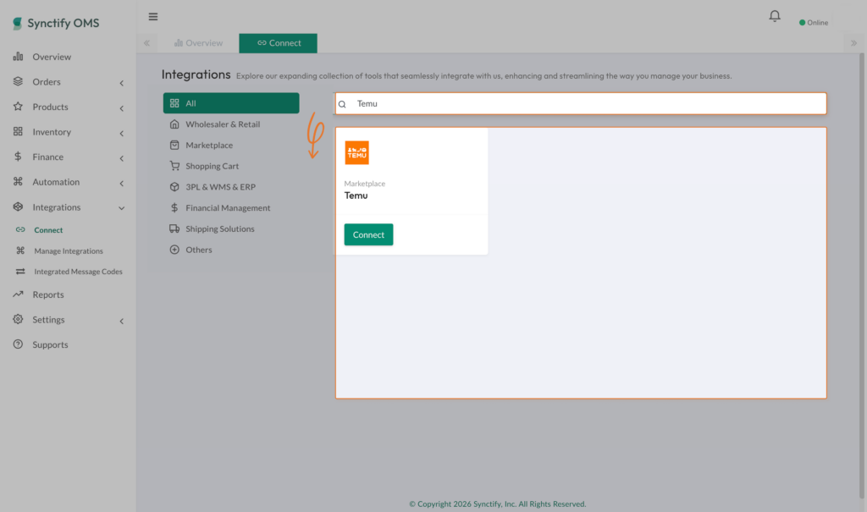The image size is (867, 512).
Task: Click the Finance dollar icon
Action: tap(19, 157)
